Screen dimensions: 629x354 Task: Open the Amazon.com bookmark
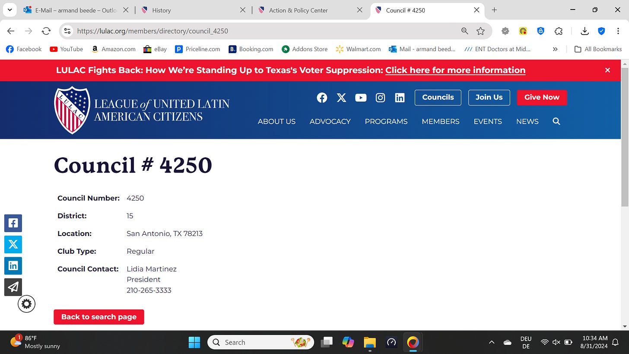[113, 49]
